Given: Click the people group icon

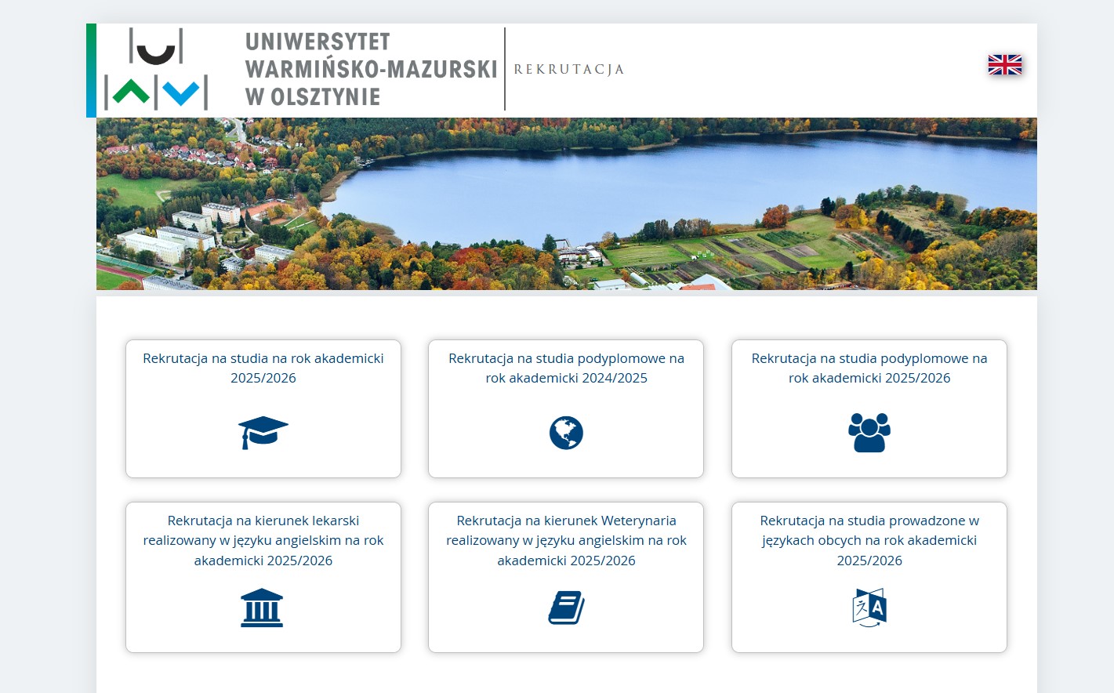Looking at the screenshot, I should click(869, 432).
